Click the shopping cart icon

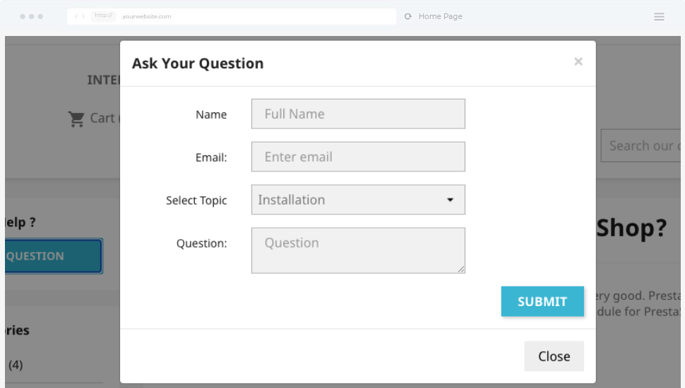tap(76, 119)
